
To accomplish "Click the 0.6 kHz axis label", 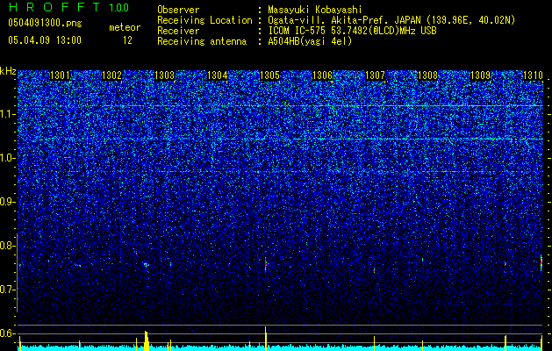I will [8, 333].
